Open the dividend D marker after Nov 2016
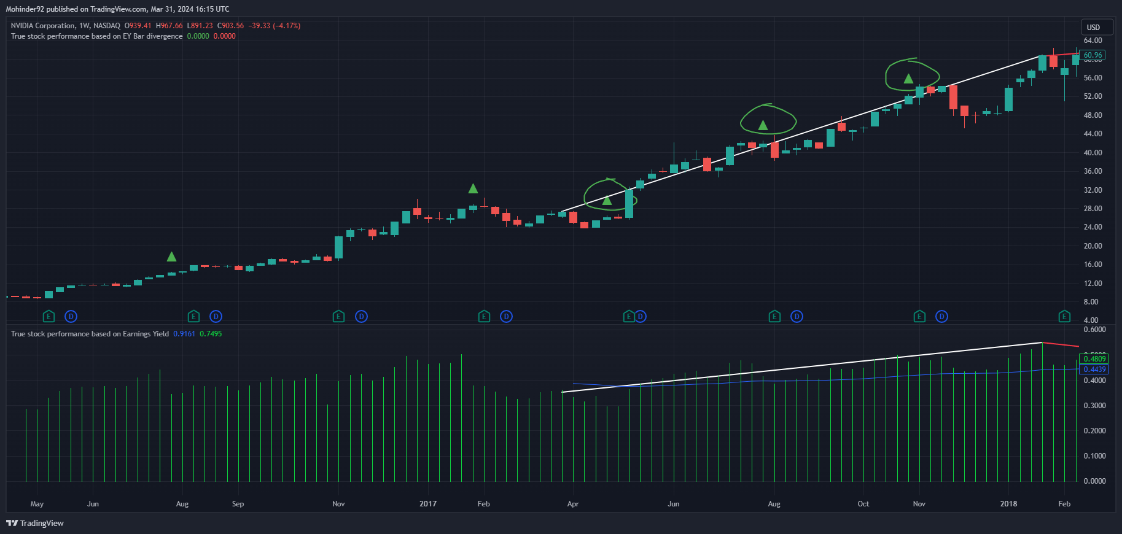Image resolution: width=1122 pixels, height=534 pixels. (361, 317)
